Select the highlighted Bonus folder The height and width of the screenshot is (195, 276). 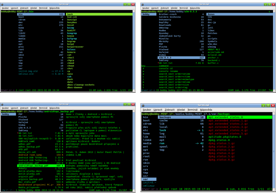(x=240, y=14)
